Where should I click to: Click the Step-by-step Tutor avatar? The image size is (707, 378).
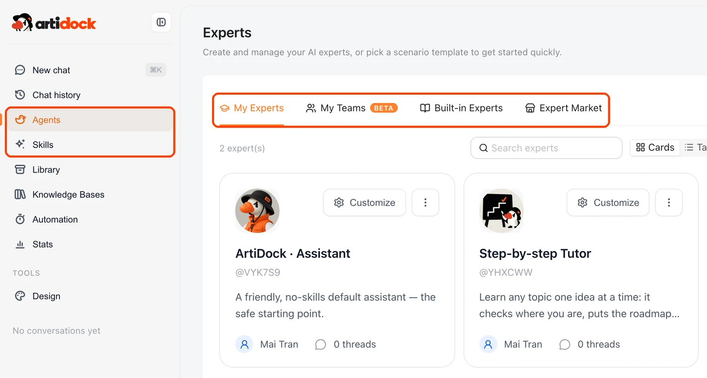501,211
